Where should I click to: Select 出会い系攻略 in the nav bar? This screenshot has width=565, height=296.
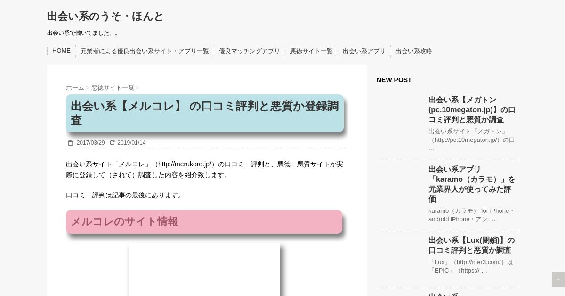point(413,51)
